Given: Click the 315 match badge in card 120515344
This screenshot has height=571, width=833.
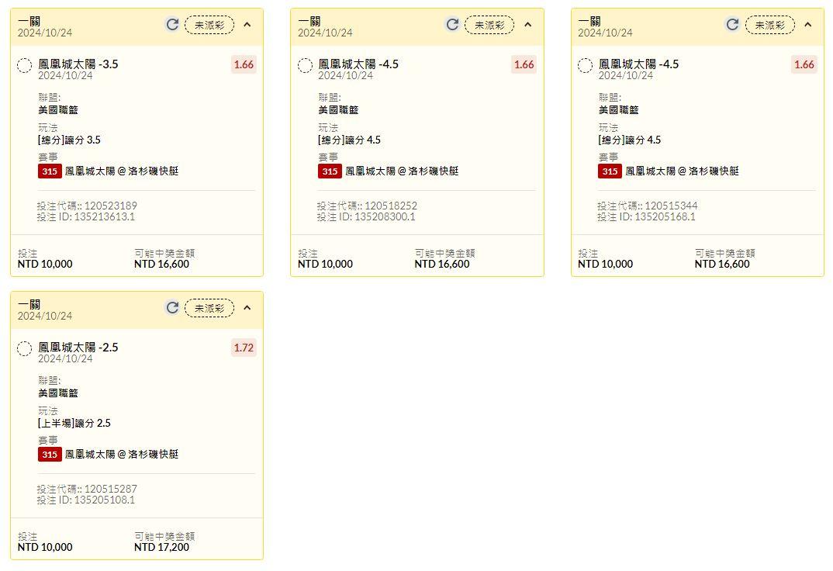Looking at the screenshot, I should 610,171.
